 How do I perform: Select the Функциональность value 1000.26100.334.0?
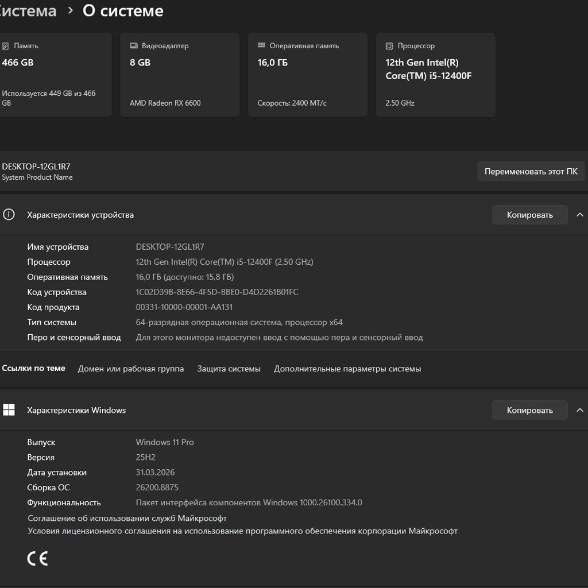coord(249,502)
